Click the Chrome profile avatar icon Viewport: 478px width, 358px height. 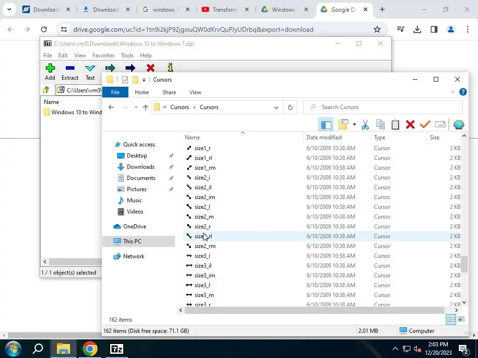(450, 29)
